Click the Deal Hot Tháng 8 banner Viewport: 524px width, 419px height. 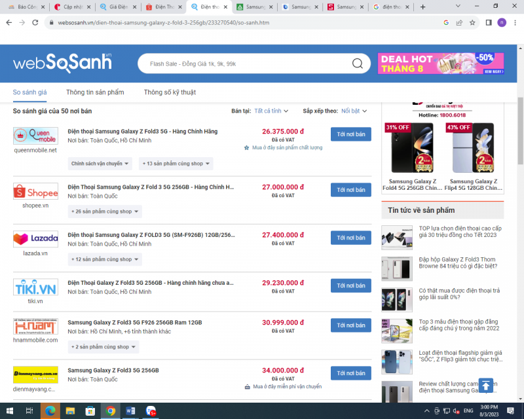tap(440, 64)
